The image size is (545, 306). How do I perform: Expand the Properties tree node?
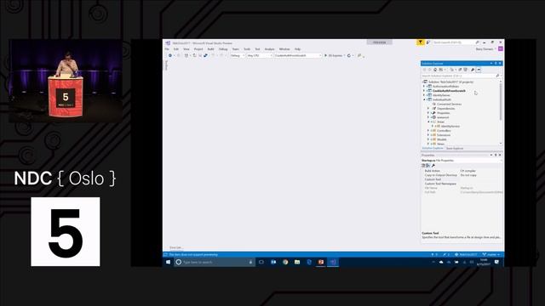point(428,113)
